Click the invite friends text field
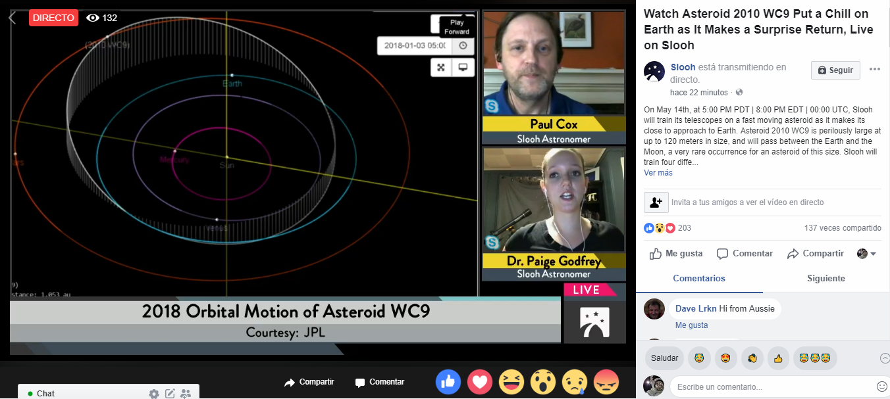Viewport: 890px width, 399px height. (x=775, y=202)
